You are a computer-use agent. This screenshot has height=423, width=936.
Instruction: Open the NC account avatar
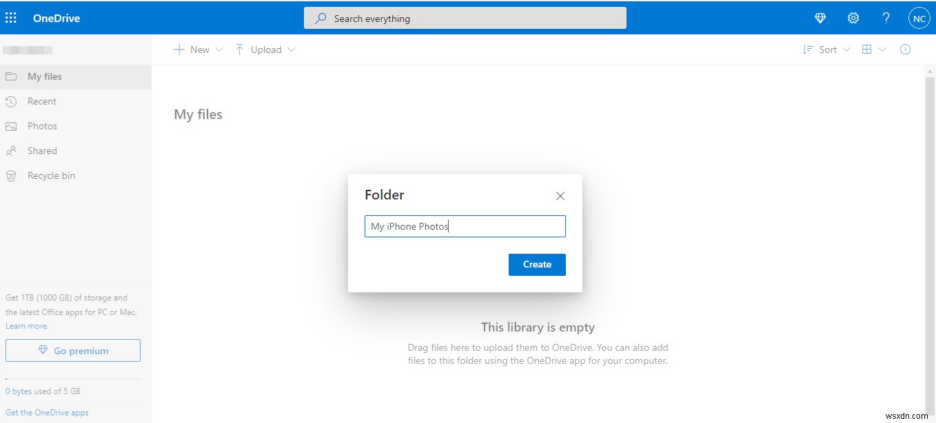(919, 17)
